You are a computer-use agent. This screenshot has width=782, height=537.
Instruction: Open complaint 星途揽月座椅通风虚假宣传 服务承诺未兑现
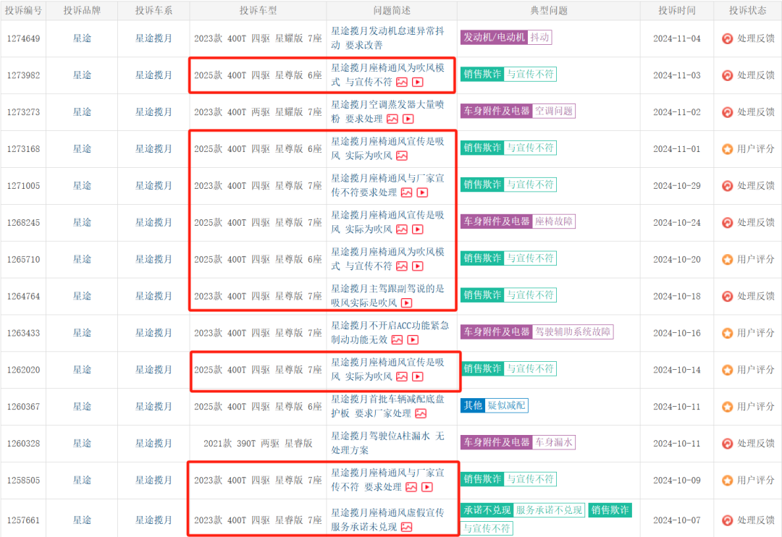(387, 520)
